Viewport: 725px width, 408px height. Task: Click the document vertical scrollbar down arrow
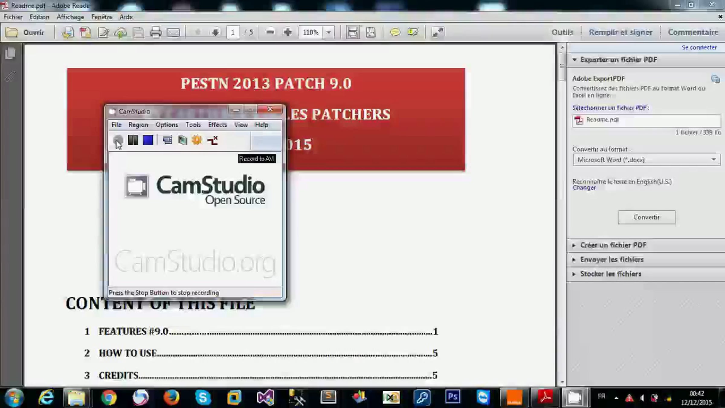[562, 382]
